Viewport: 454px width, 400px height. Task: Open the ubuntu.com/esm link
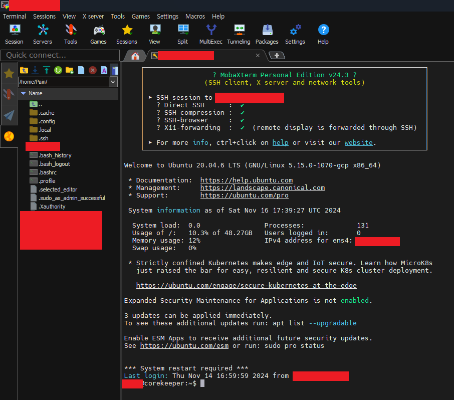[x=184, y=345]
